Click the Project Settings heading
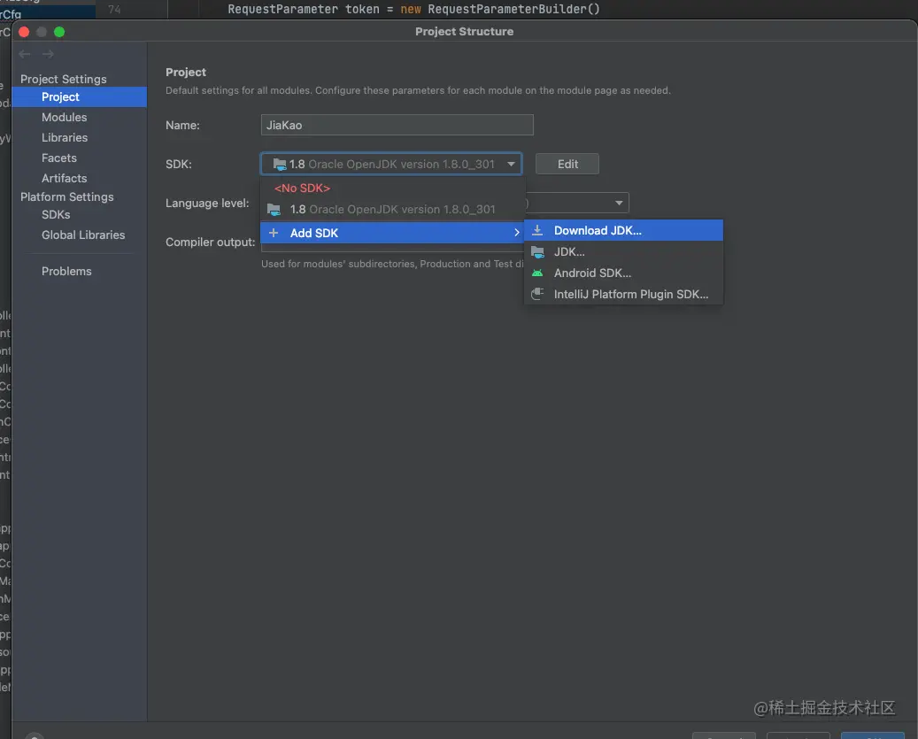This screenshot has width=918, height=739. [64, 79]
